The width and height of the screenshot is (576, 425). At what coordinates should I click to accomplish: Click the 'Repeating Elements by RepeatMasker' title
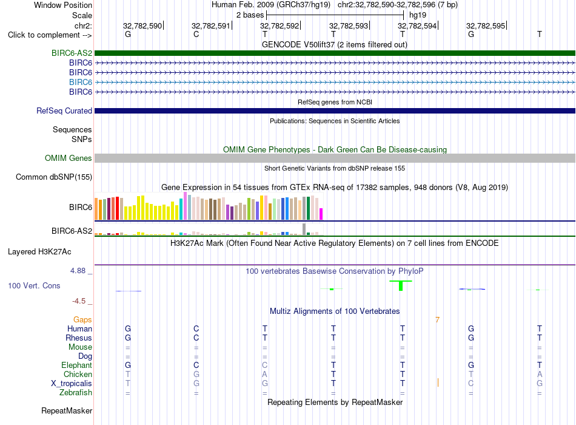(335, 402)
